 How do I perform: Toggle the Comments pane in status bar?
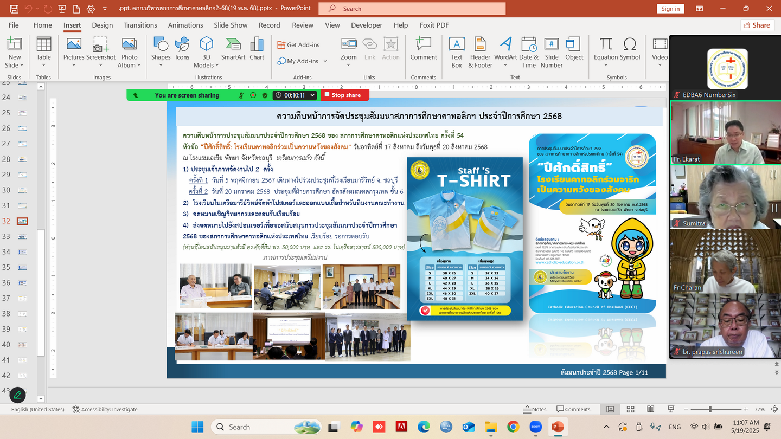pyautogui.click(x=573, y=409)
